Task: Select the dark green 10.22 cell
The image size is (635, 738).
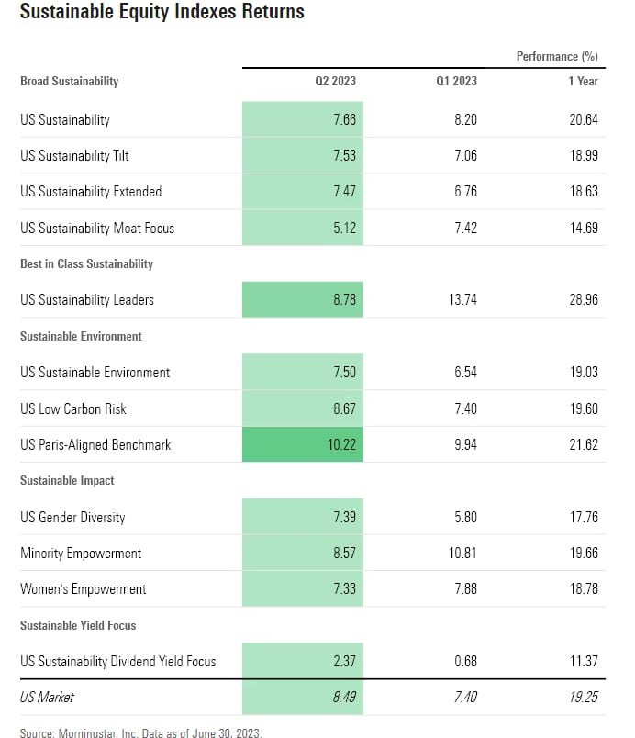Action: click(x=303, y=445)
